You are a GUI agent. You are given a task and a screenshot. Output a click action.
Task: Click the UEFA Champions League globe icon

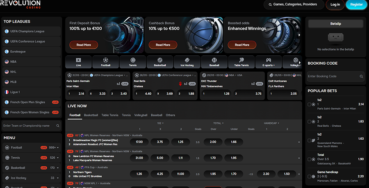(7, 31)
